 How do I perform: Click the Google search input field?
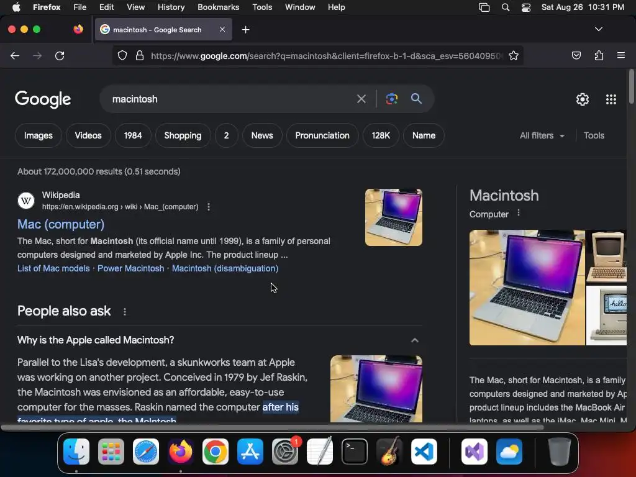click(231, 99)
